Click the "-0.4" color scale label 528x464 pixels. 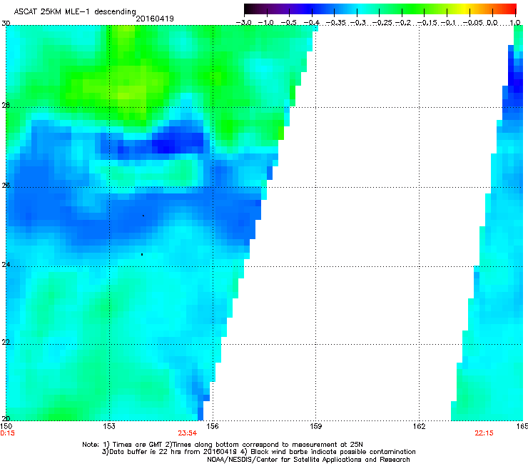click(312, 23)
